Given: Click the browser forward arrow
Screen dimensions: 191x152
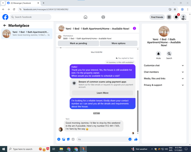Looking at the screenshot, I should pos(8,9).
